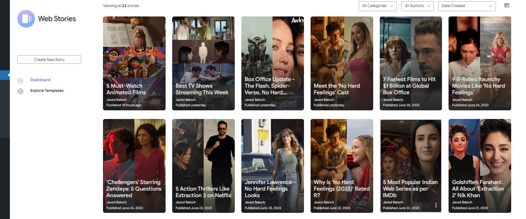Click 'Published 15 hours ago' text
This screenshot has height=219, width=526.
pyautogui.click(x=124, y=105)
